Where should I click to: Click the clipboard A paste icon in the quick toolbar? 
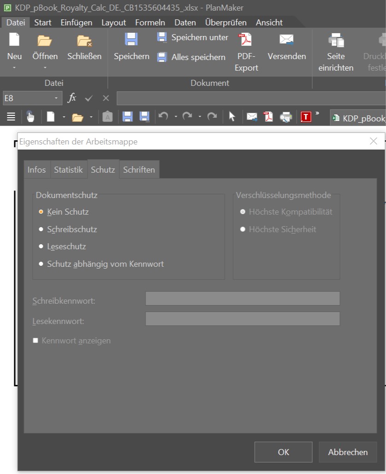click(x=107, y=117)
